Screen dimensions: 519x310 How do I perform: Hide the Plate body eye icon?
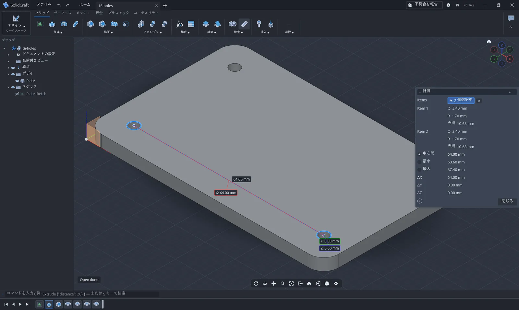[17, 81]
